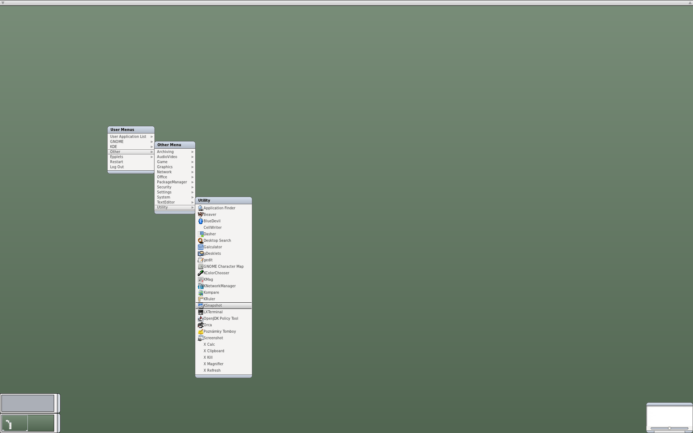Viewport: 693px width, 433px height.
Task: Click the Screenshot icon
Action: coord(200,338)
